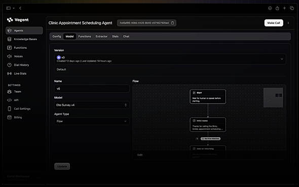Select the intro flow node

(x=208, y=124)
